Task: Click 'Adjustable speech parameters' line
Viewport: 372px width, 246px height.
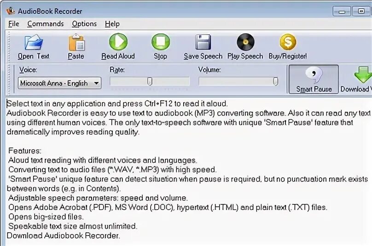Action: coord(98,198)
